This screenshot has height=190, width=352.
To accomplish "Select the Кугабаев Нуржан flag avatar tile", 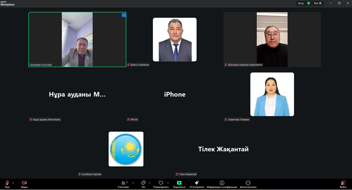I will pyautogui.click(x=126, y=149).
